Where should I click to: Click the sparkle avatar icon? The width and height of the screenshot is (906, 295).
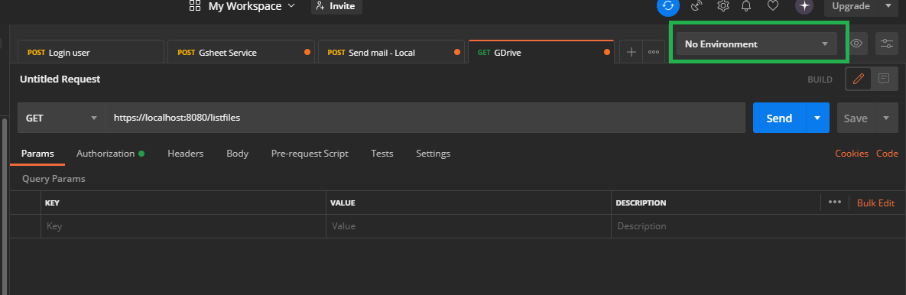coord(804,6)
